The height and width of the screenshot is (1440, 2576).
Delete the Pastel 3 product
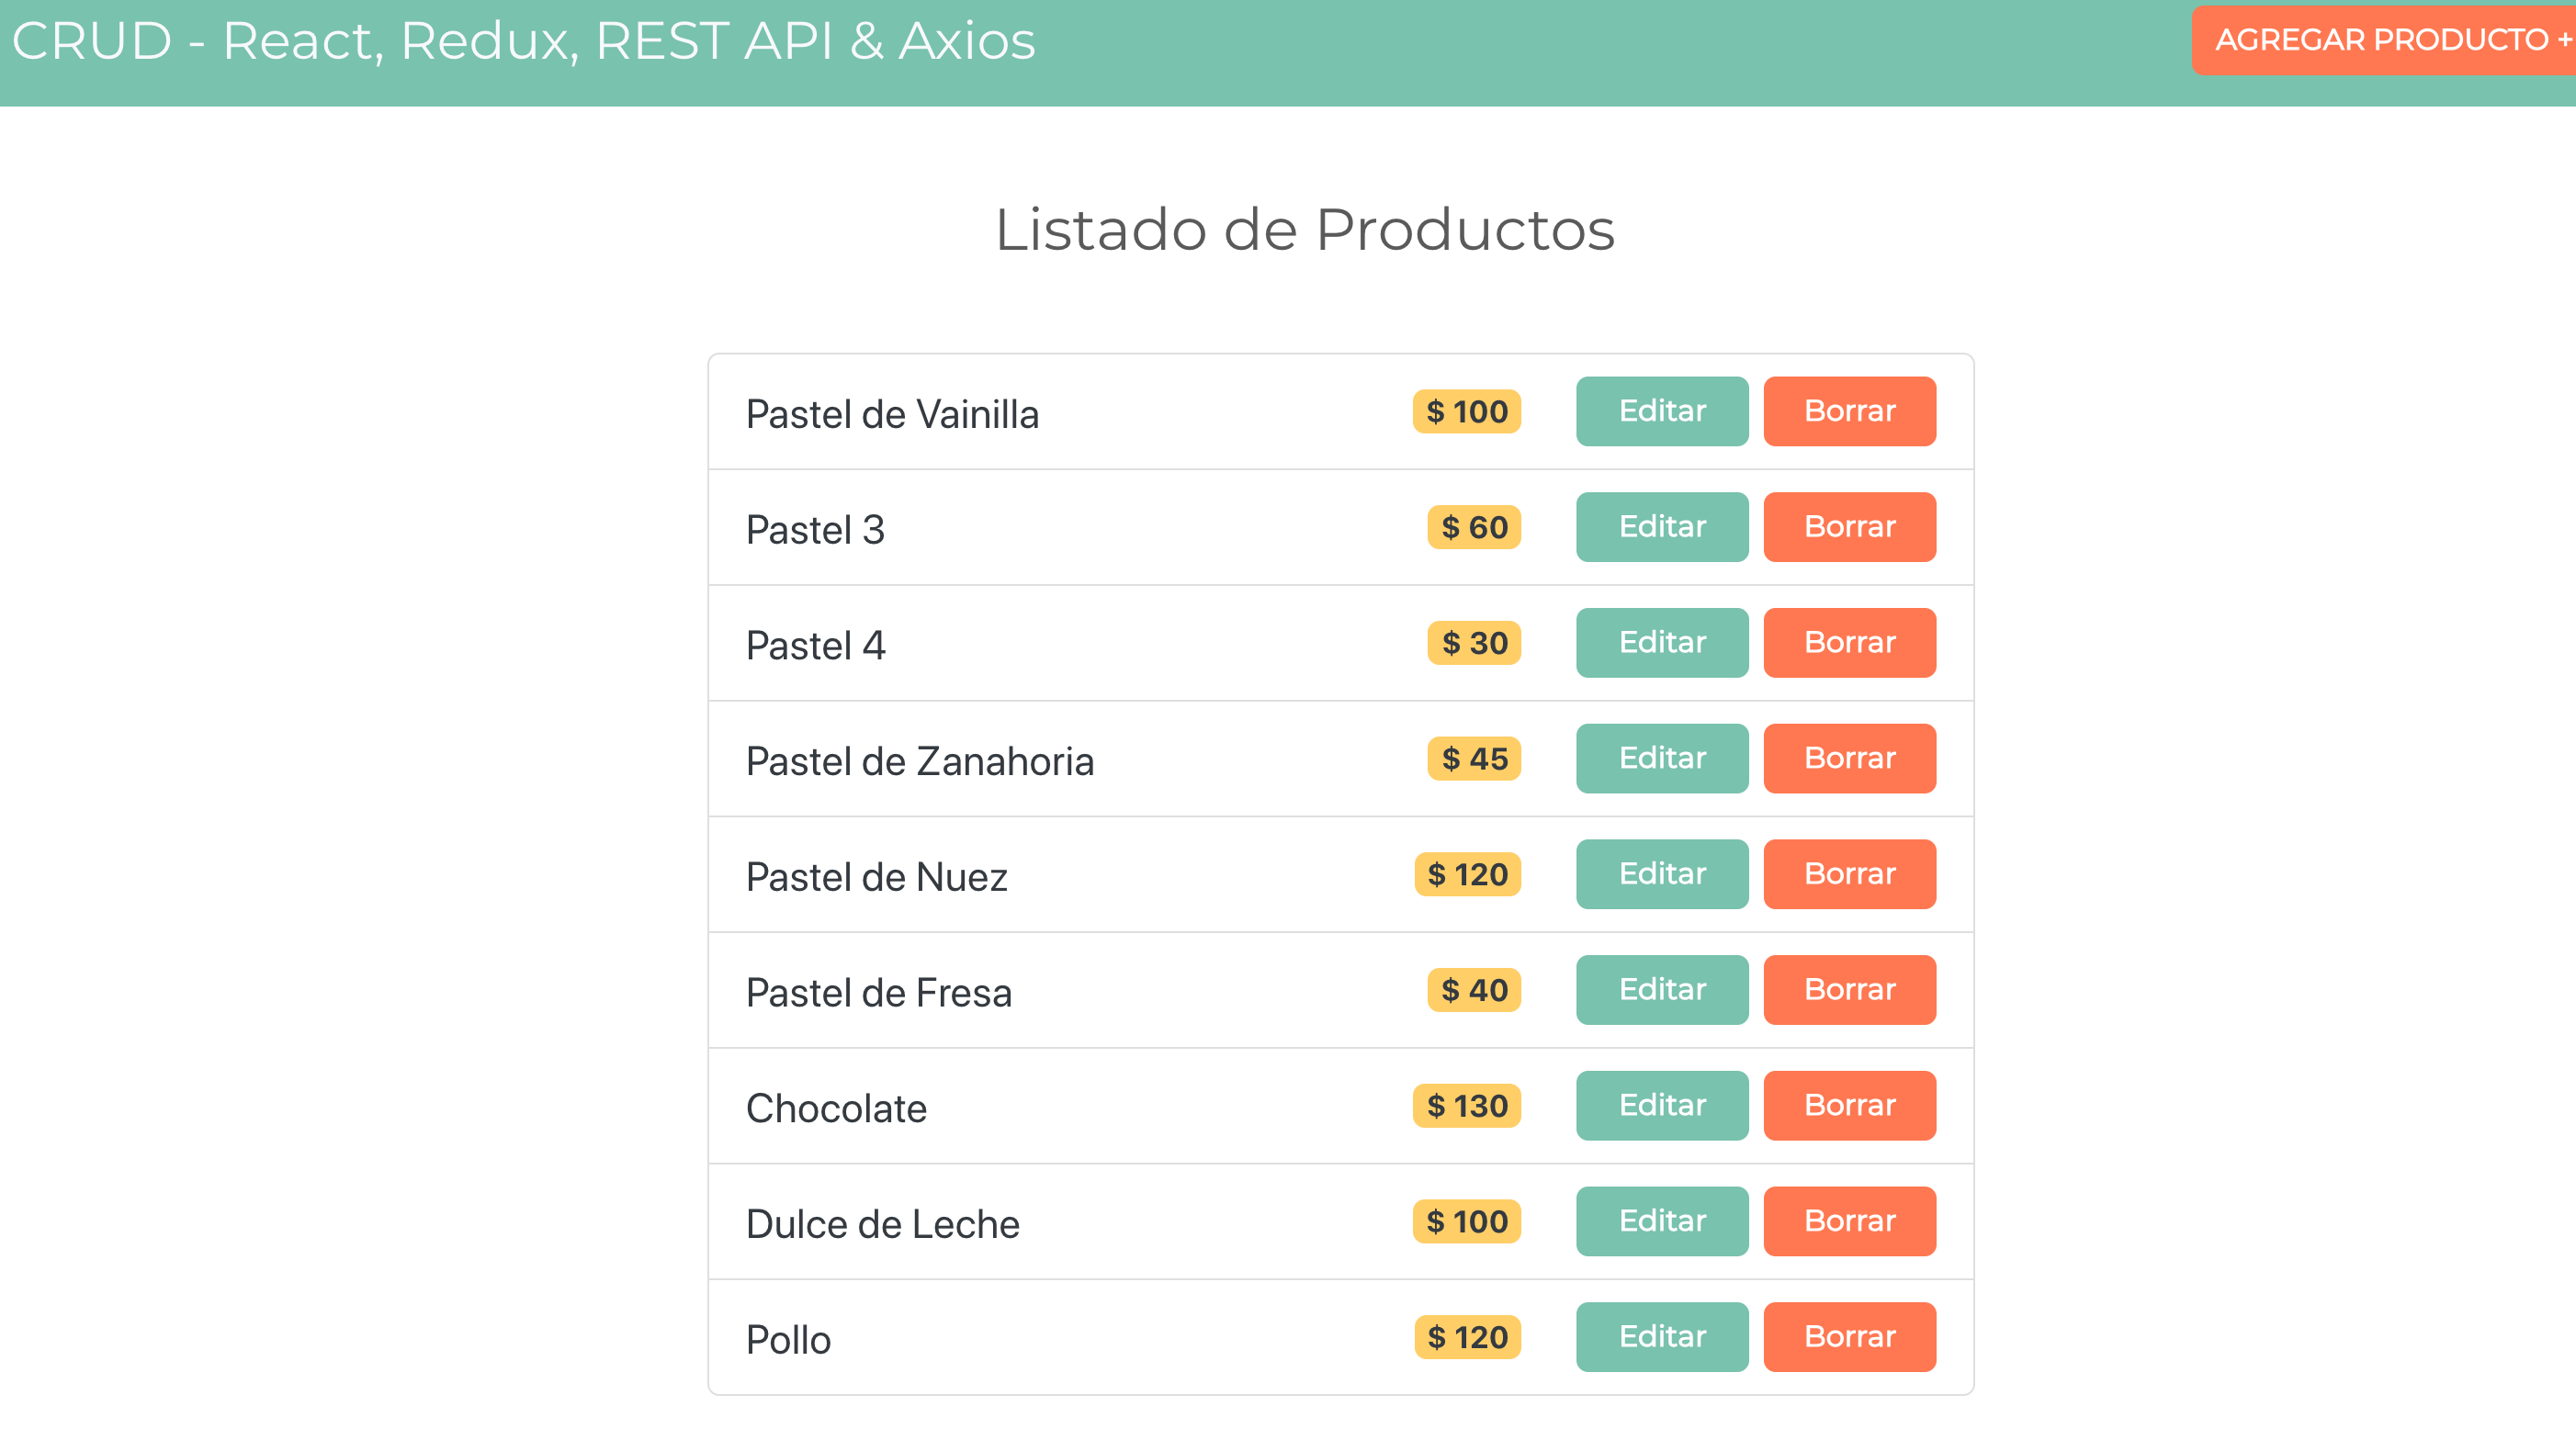[x=1849, y=526]
